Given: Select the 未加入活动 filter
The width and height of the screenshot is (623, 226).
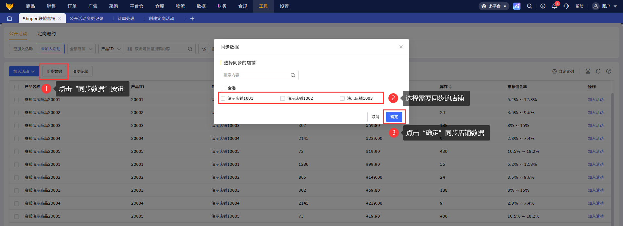Looking at the screenshot, I should click(x=51, y=49).
